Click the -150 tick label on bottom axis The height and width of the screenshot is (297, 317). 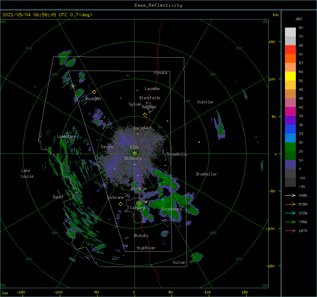(21, 292)
